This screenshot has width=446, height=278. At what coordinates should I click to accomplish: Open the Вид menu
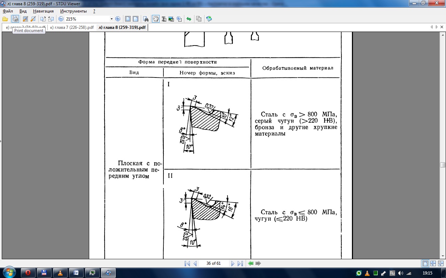tap(23, 11)
